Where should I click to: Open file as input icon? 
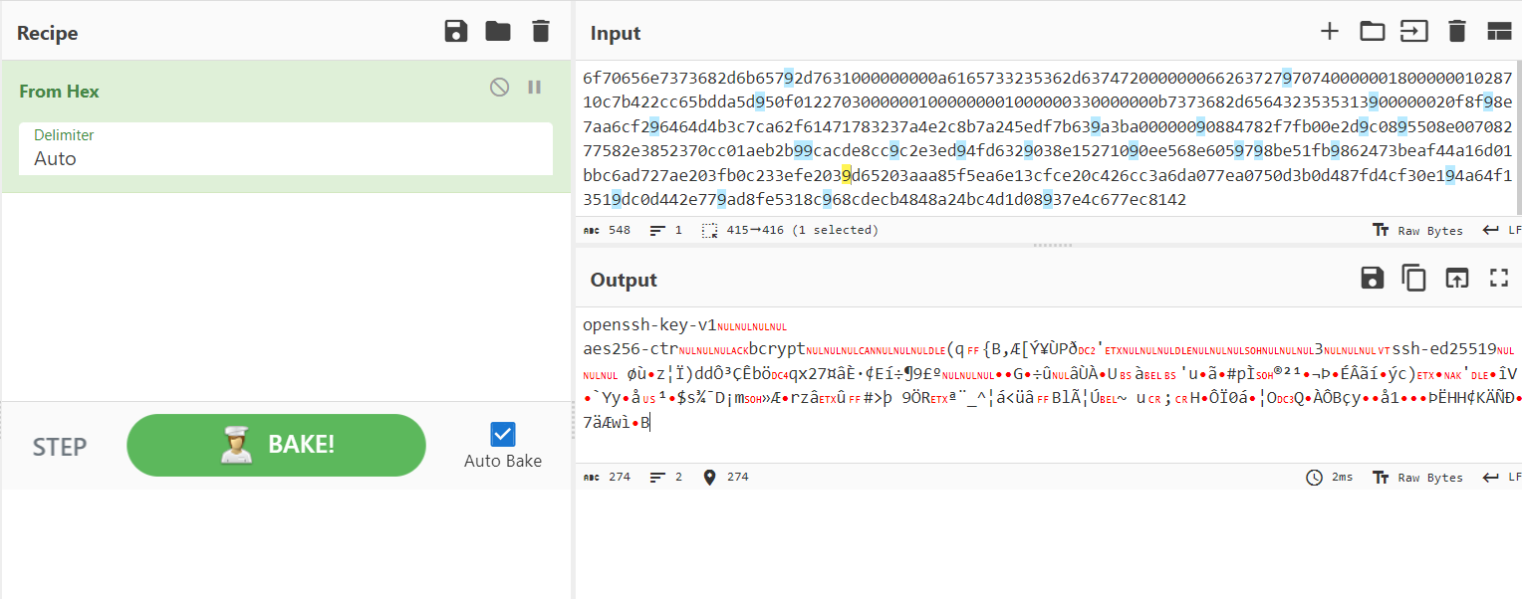pyautogui.click(x=1373, y=32)
